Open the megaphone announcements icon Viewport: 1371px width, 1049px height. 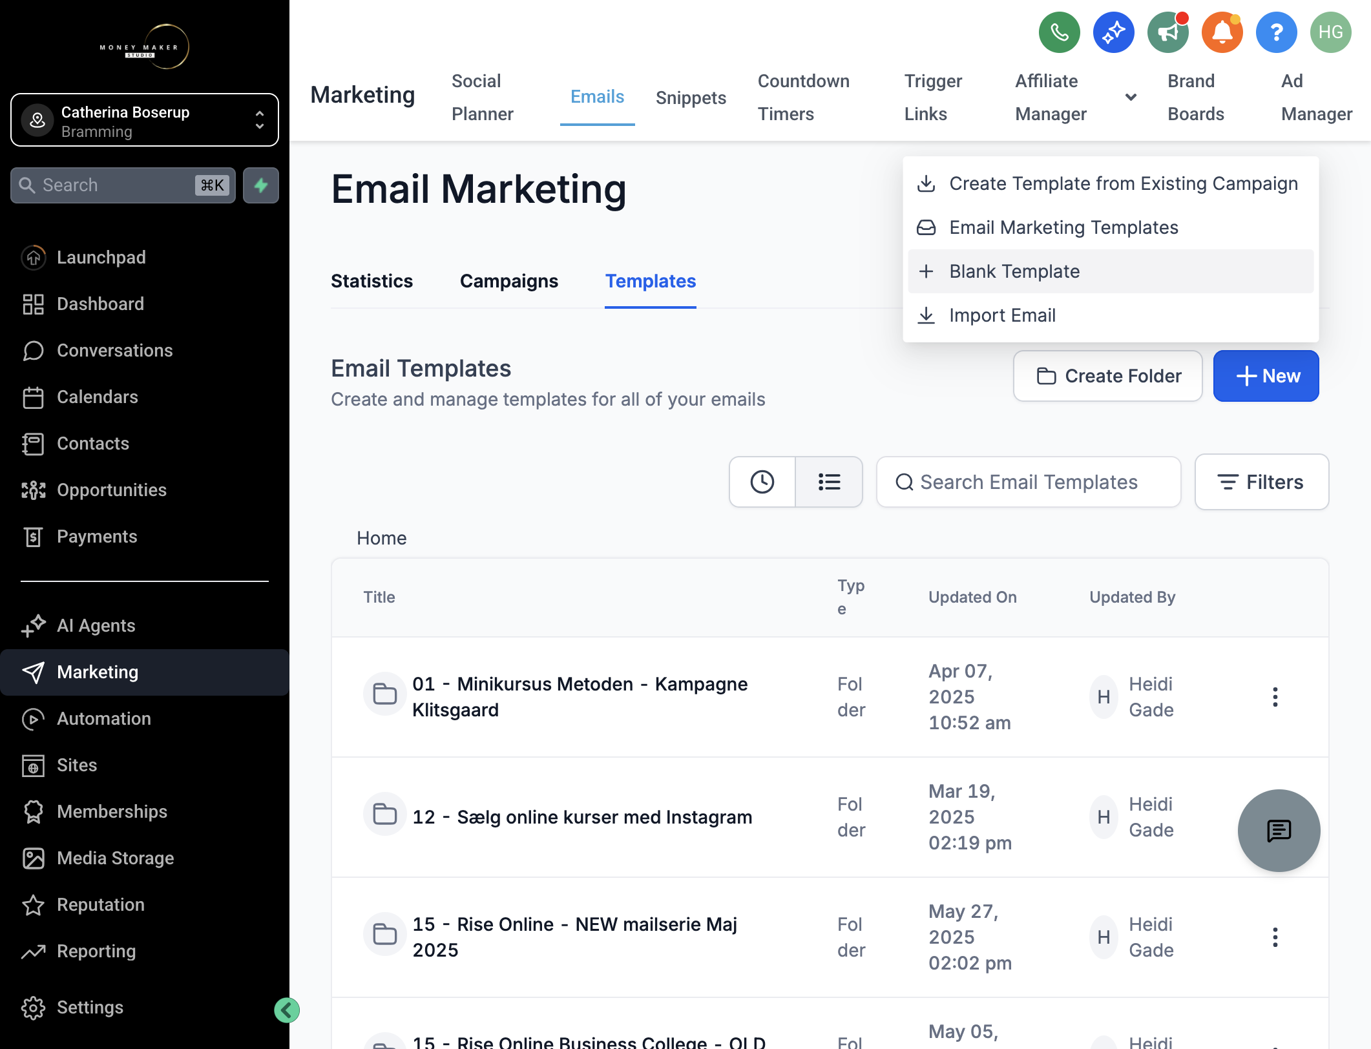coord(1167,32)
